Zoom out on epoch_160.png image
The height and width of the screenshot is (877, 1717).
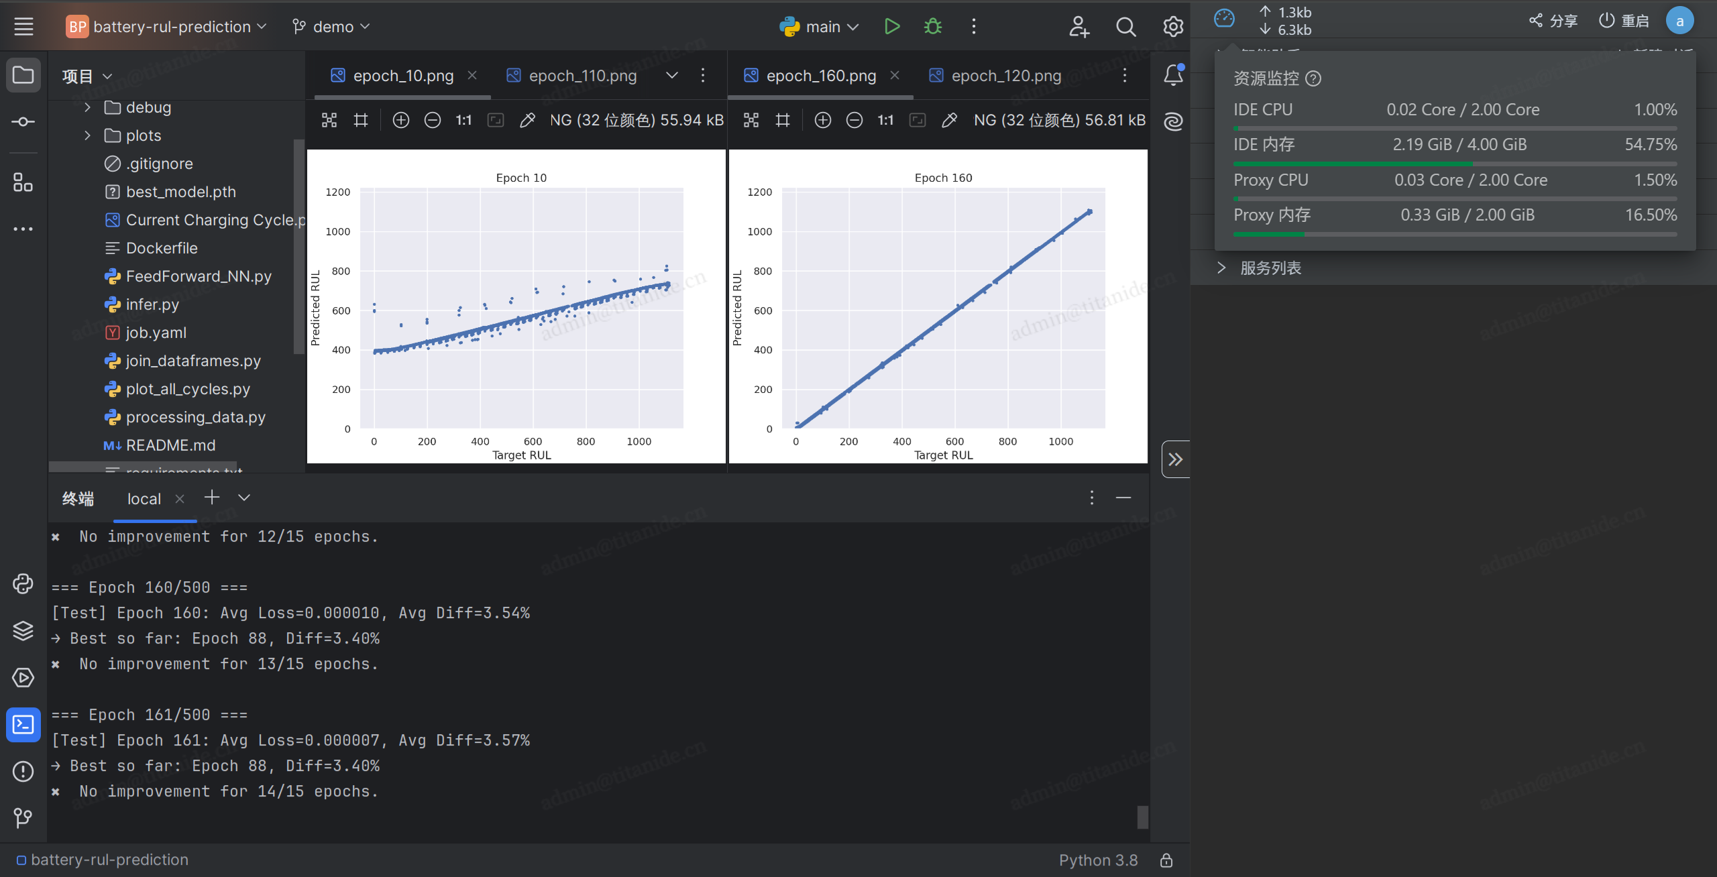pos(854,120)
